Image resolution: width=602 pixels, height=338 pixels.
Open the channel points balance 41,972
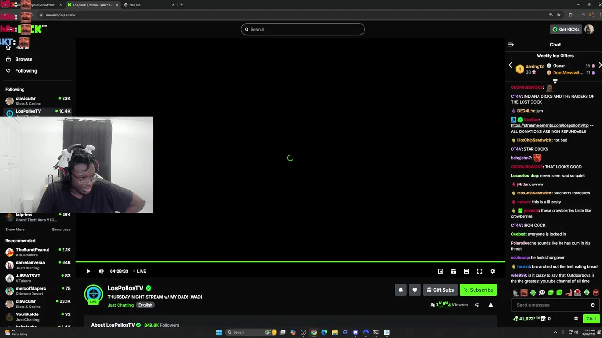point(526,319)
